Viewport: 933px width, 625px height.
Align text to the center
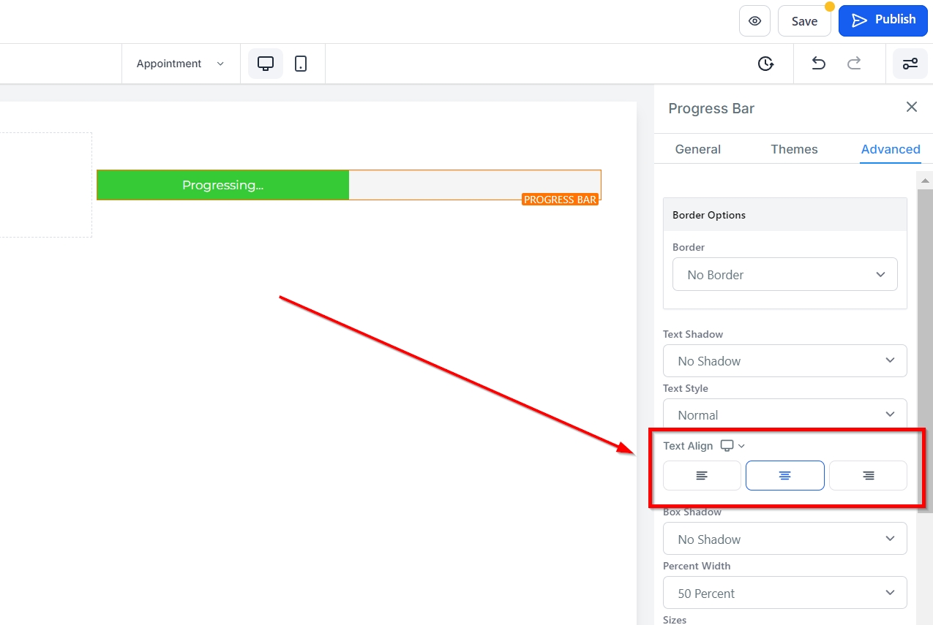(x=784, y=476)
